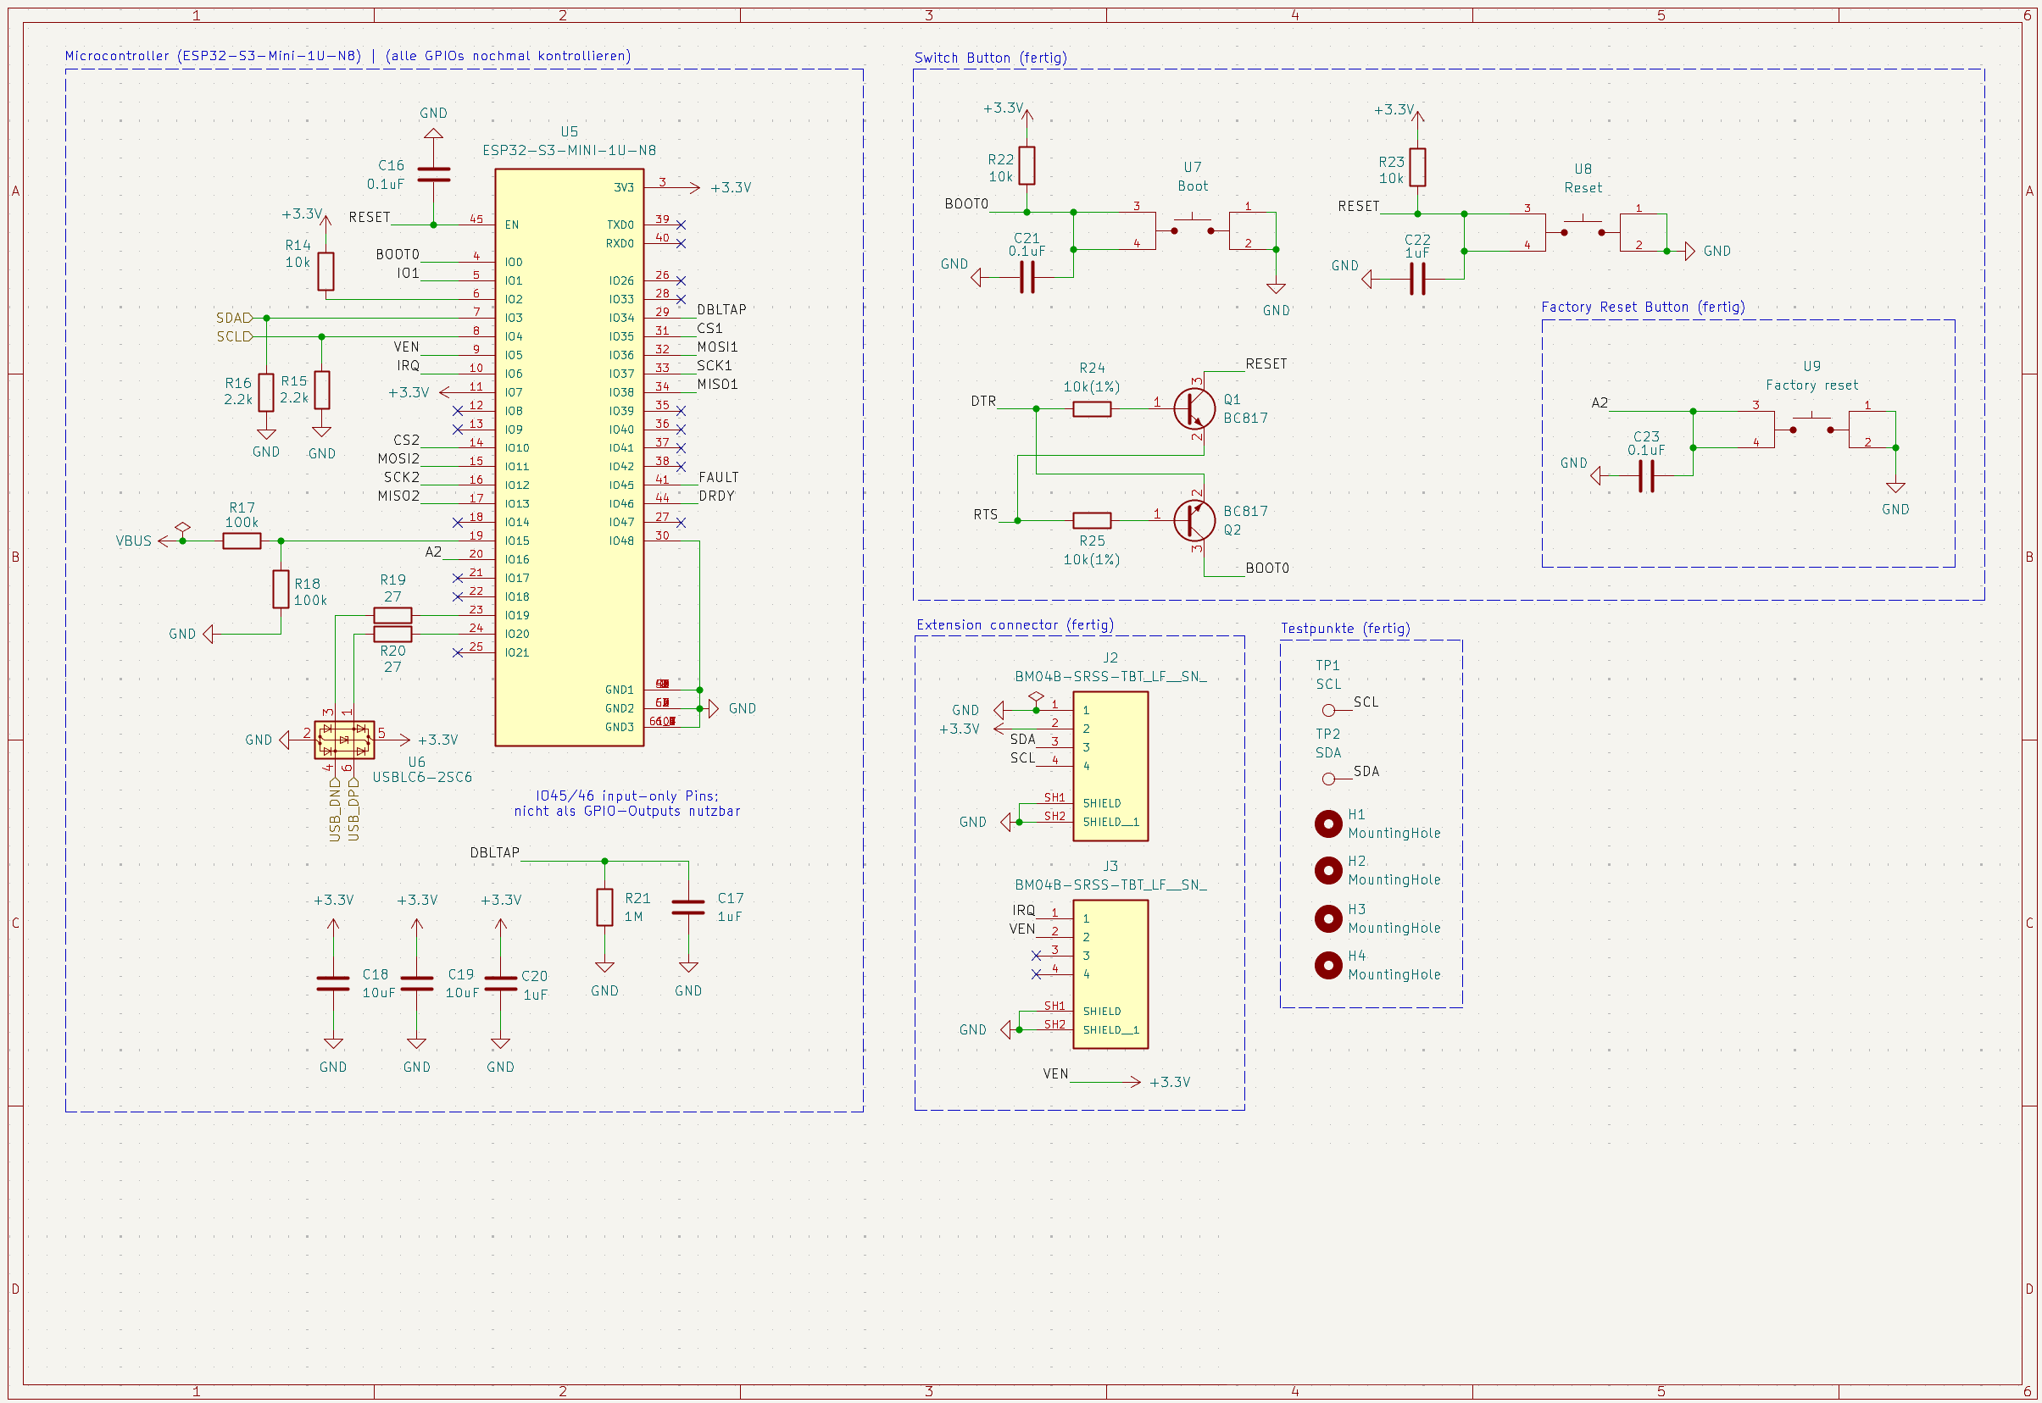Select the J3 connector symbol body
This screenshot has width=2042, height=1403.
(x=1110, y=974)
